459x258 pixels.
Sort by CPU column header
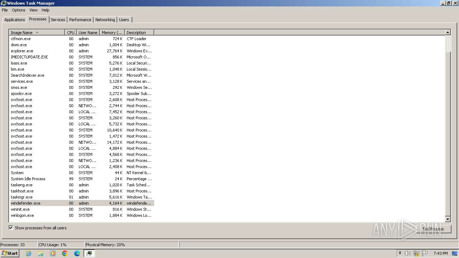71,33
